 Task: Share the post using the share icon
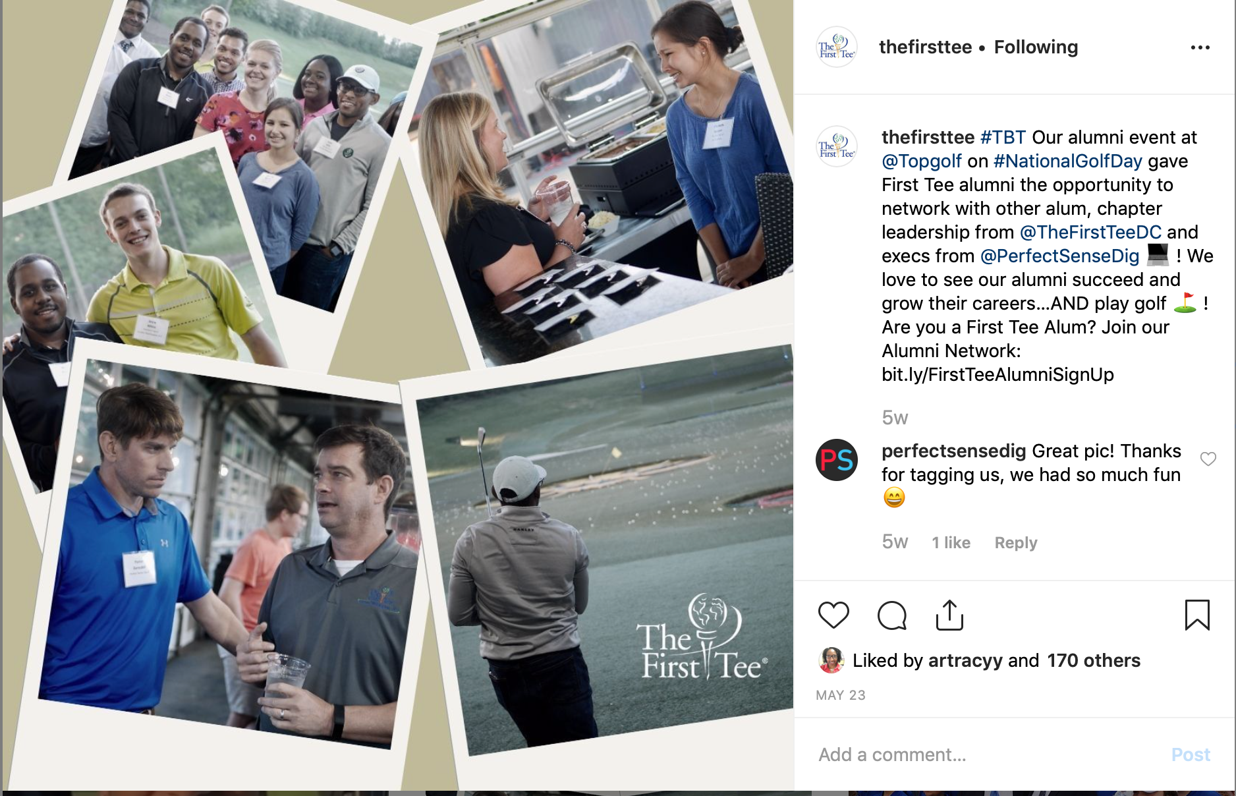[949, 615]
